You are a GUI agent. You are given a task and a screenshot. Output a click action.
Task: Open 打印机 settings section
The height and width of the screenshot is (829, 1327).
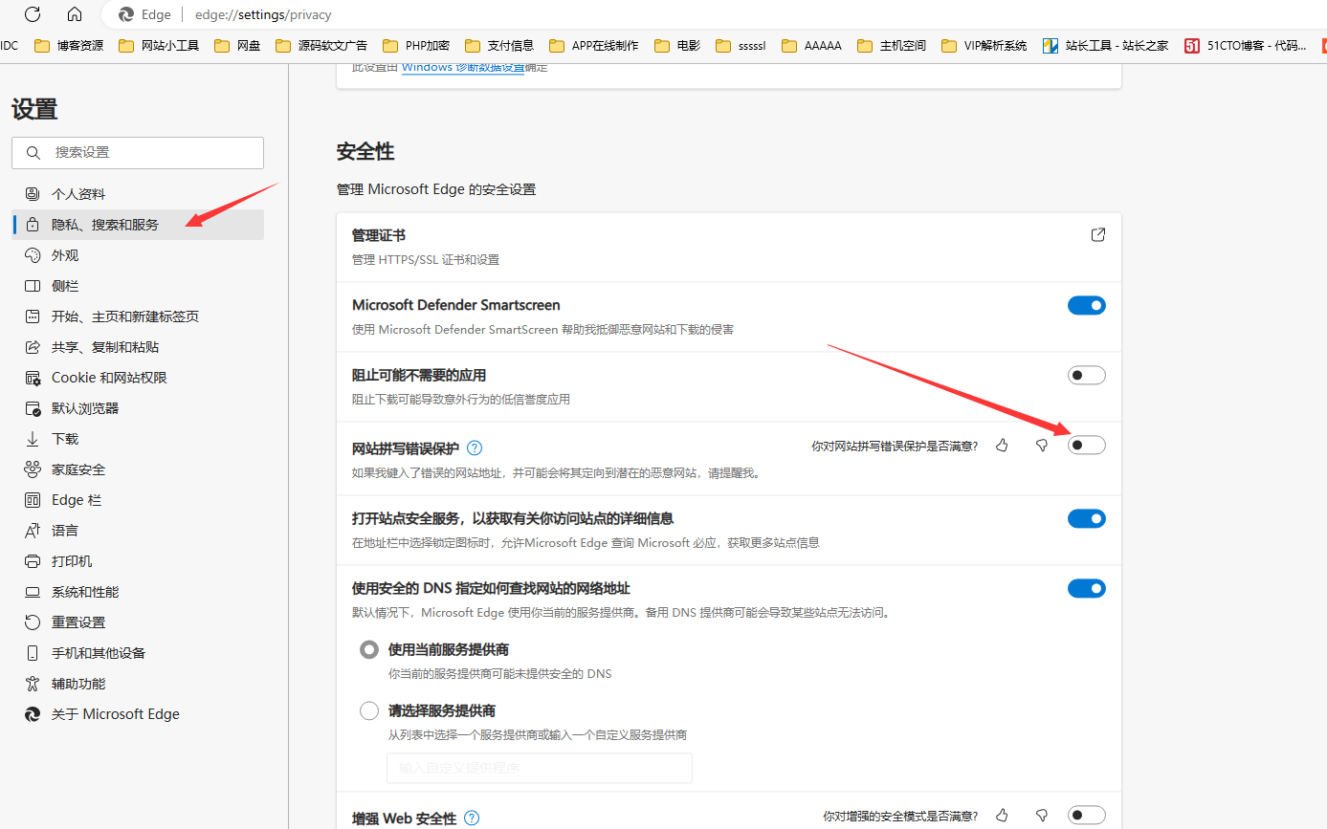(138, 561)
